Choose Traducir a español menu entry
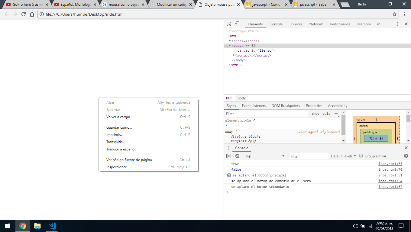 [x=148, y=149]
